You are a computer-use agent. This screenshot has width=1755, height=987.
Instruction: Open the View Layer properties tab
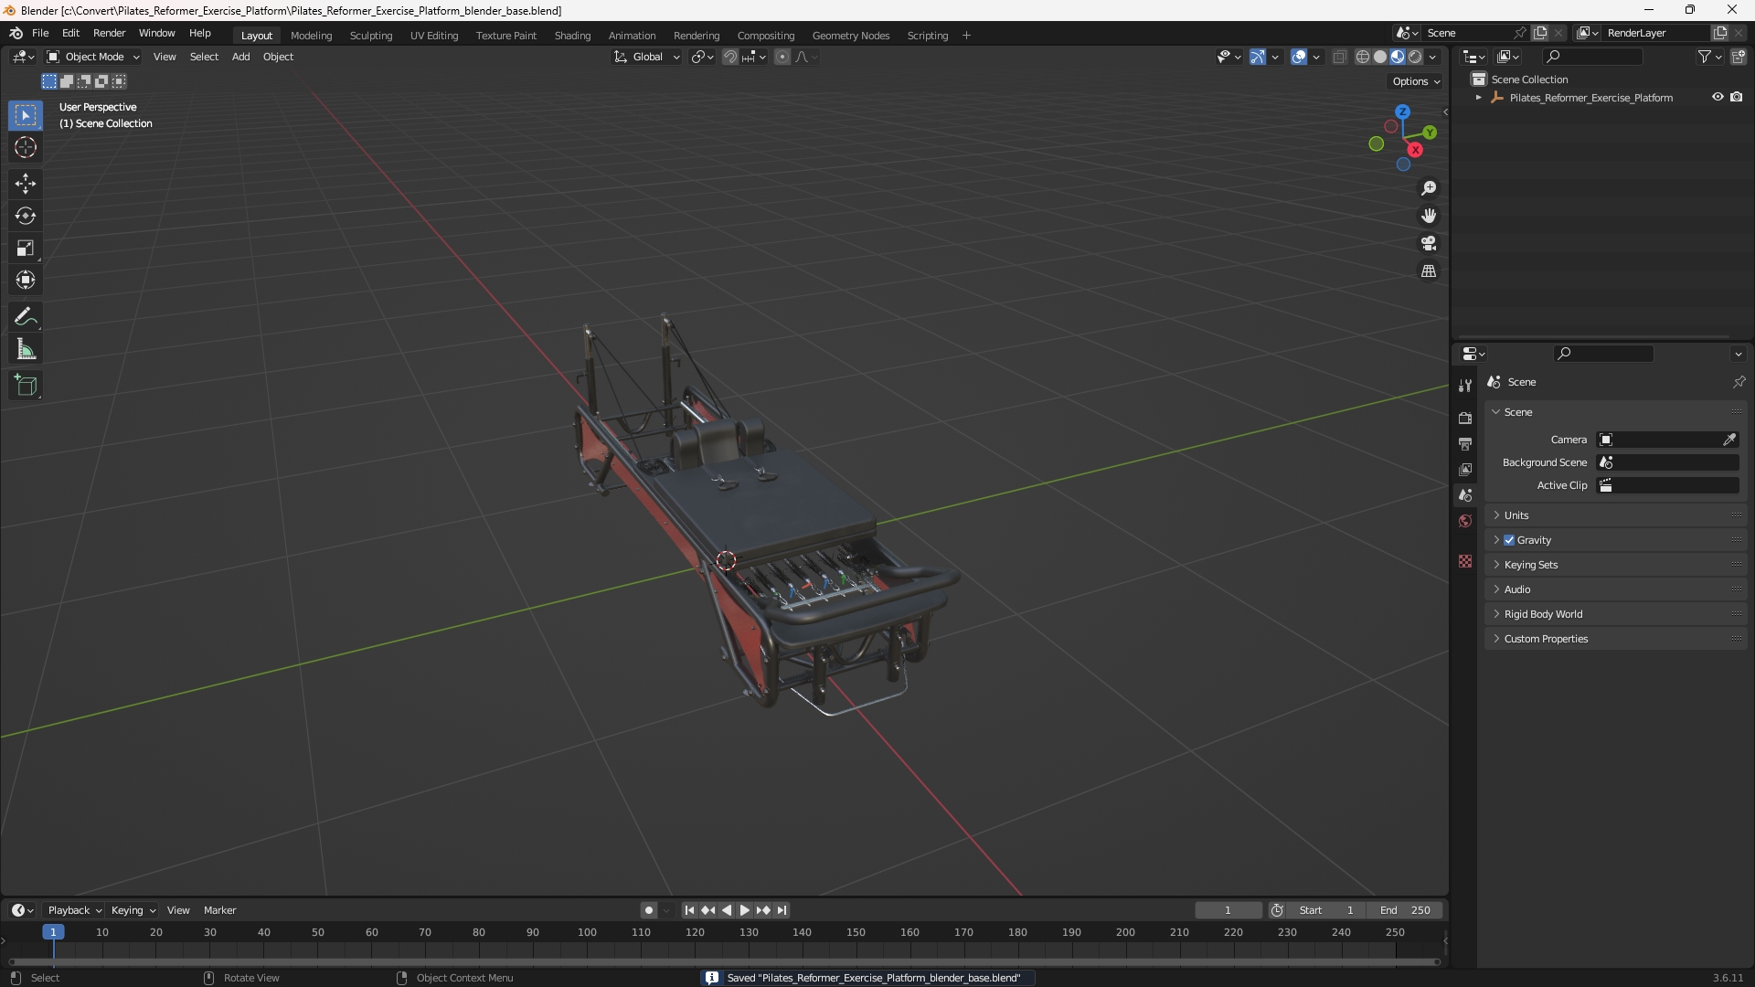point(1465,469)
